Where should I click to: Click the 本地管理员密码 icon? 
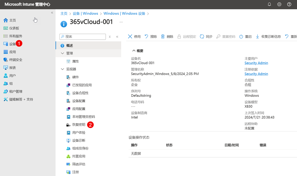[68, 117]
